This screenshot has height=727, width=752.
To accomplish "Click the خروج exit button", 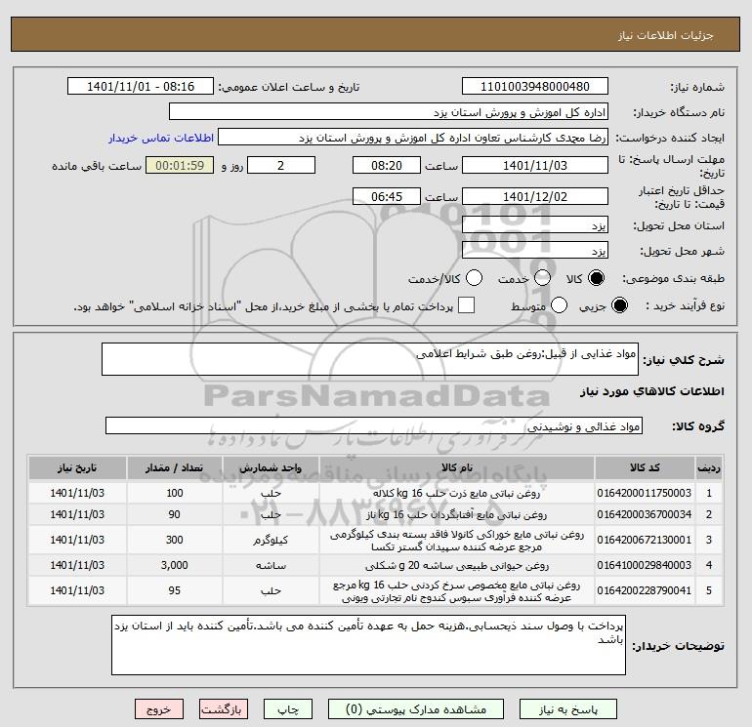I will 159,709.
